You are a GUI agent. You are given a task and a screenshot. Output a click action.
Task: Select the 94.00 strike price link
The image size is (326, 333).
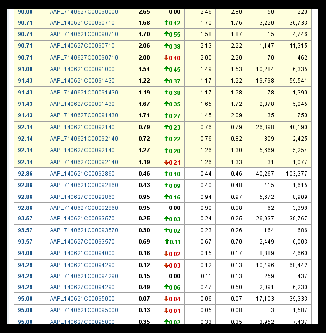pyautogui.click(x=25, y=253)
